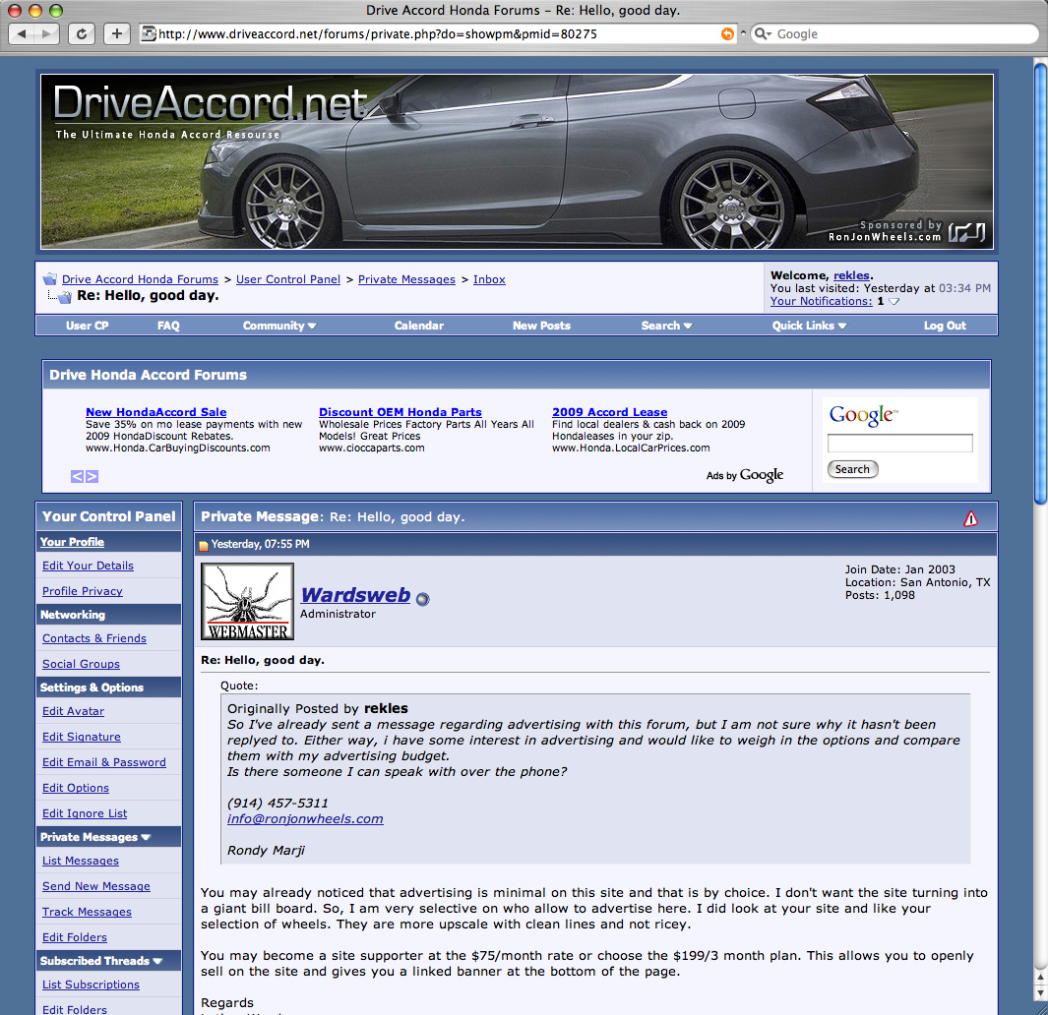Screen dimensions: 1048x1015
Task: Click the Google logo in search box
Action: point(864,416)
